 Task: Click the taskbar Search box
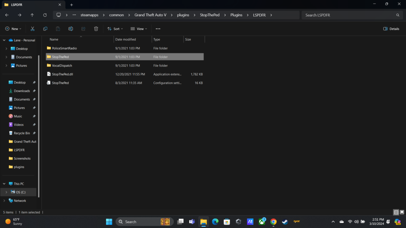145,222
